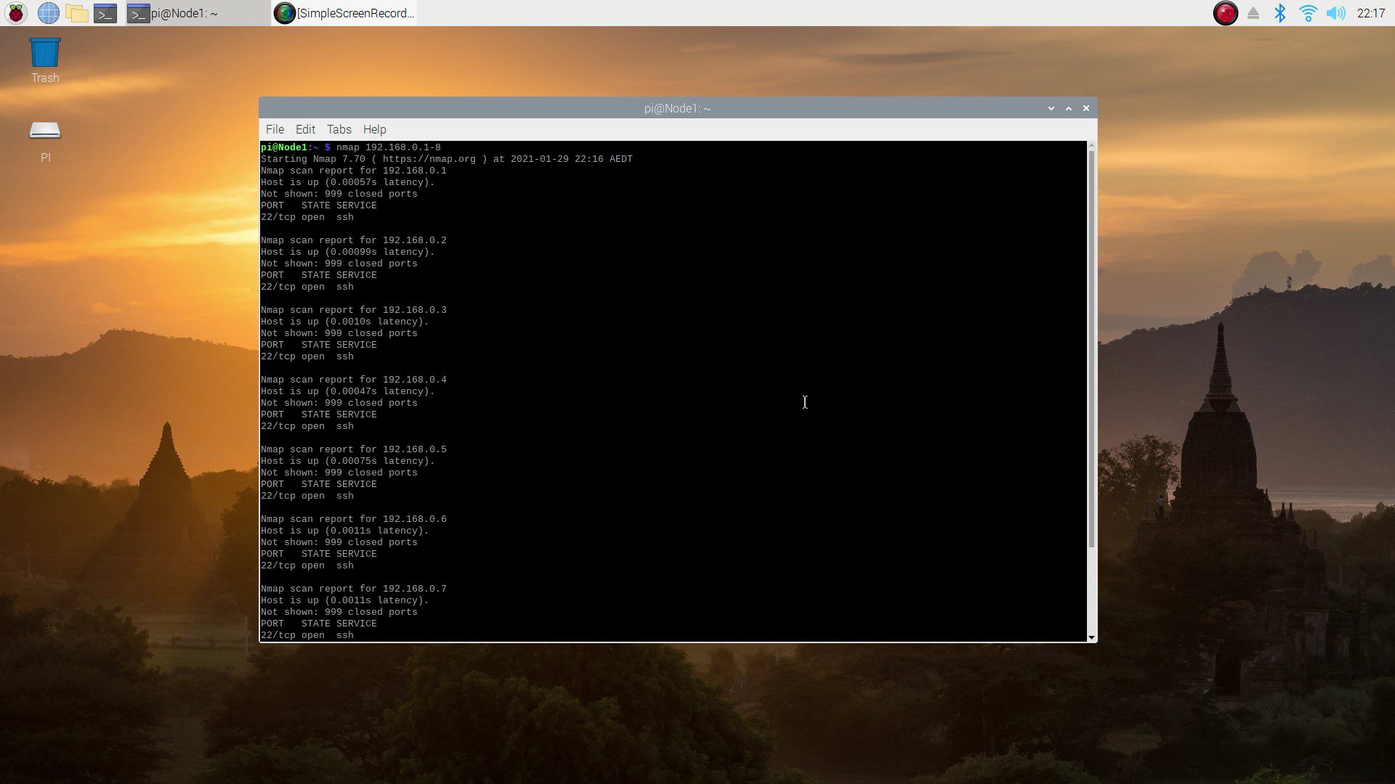This screenshot has width=1395, height=784.
Task: Open the Help menu in terminal
Action: (x=374, y=129)
